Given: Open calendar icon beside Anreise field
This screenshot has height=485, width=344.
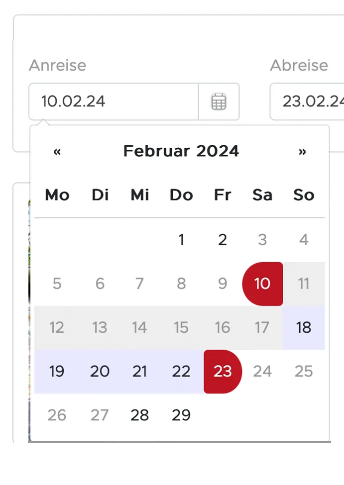Looking at the screenshot, I should (x=219, y=101).
